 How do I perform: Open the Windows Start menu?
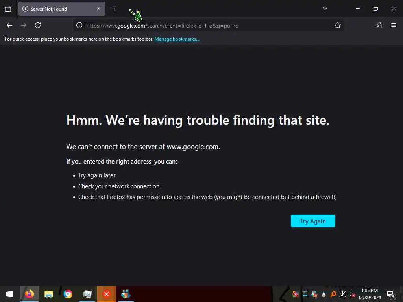tap(9, 294)
